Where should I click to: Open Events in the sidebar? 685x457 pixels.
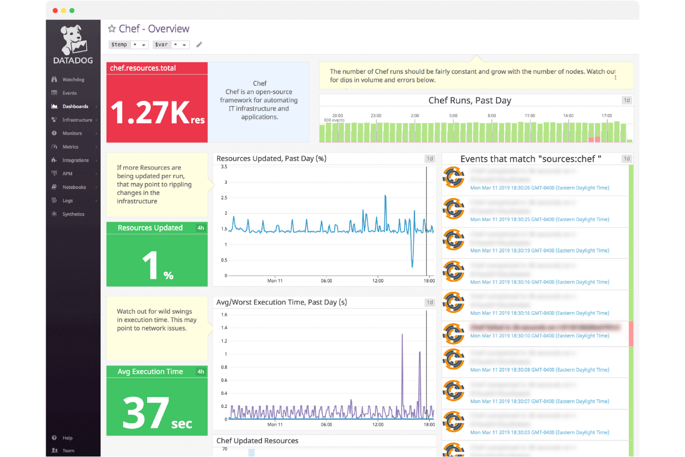[x=69, y=93]
